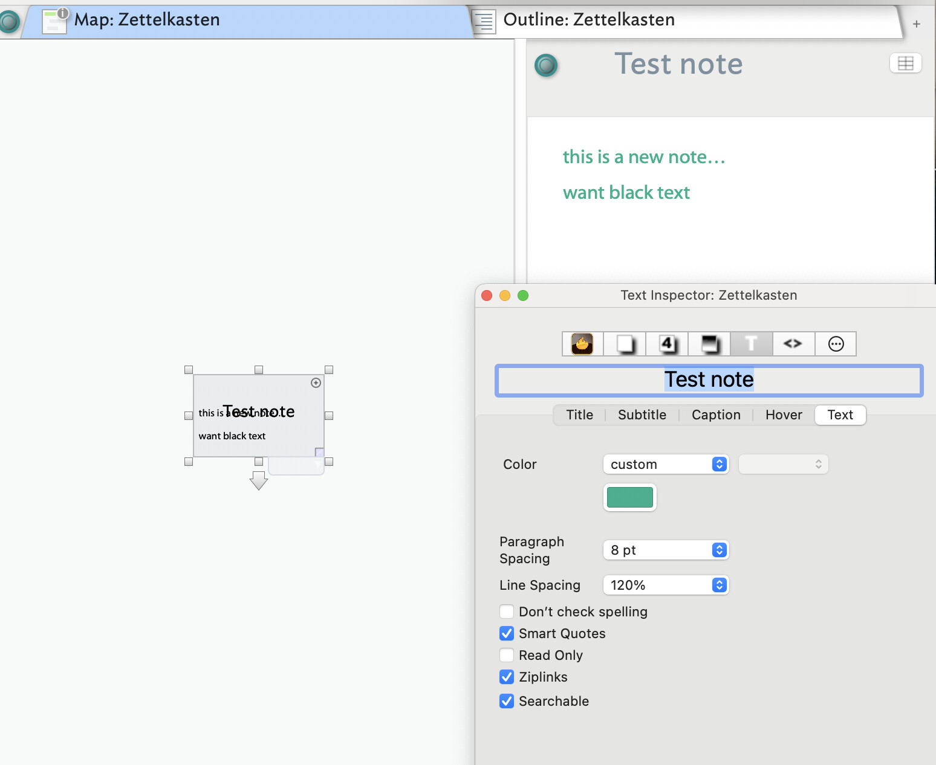Change the Paragraph Spacing 8 pt dropdown
The height and width of the screenshot is (765, 936).
point(666,550)
